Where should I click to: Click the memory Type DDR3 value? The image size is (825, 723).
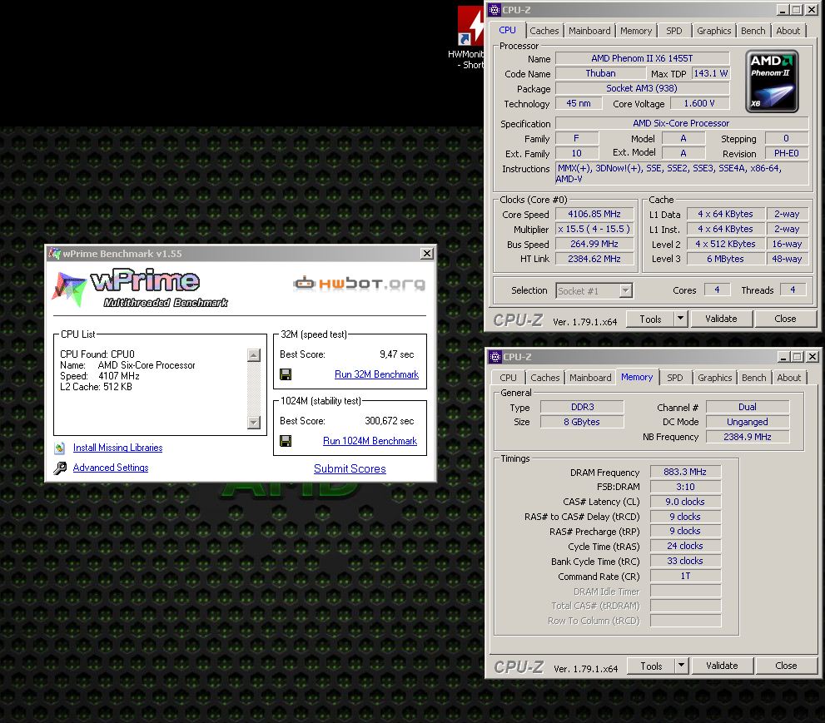582,407
